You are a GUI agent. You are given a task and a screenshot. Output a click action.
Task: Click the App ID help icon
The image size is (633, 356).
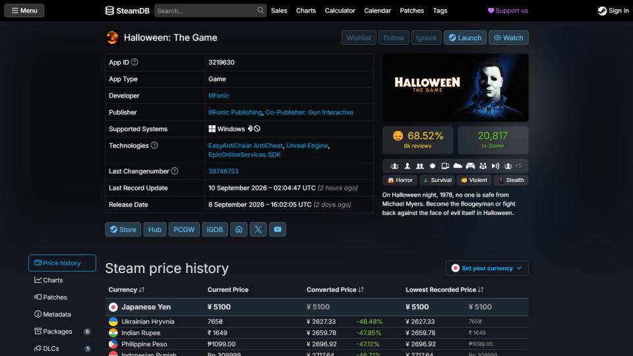tap(135, 62)
